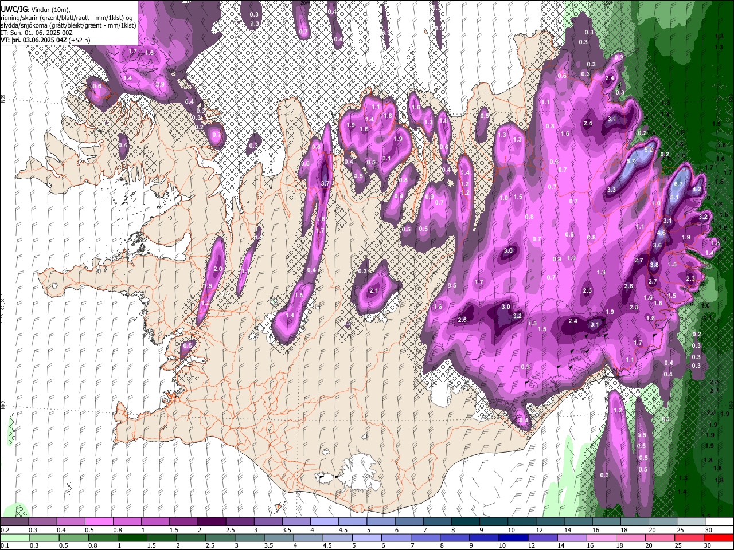Select the upper scale swatch between 2 and 2.5
Viewport: 734px width, 550px height.
point(212,522)
